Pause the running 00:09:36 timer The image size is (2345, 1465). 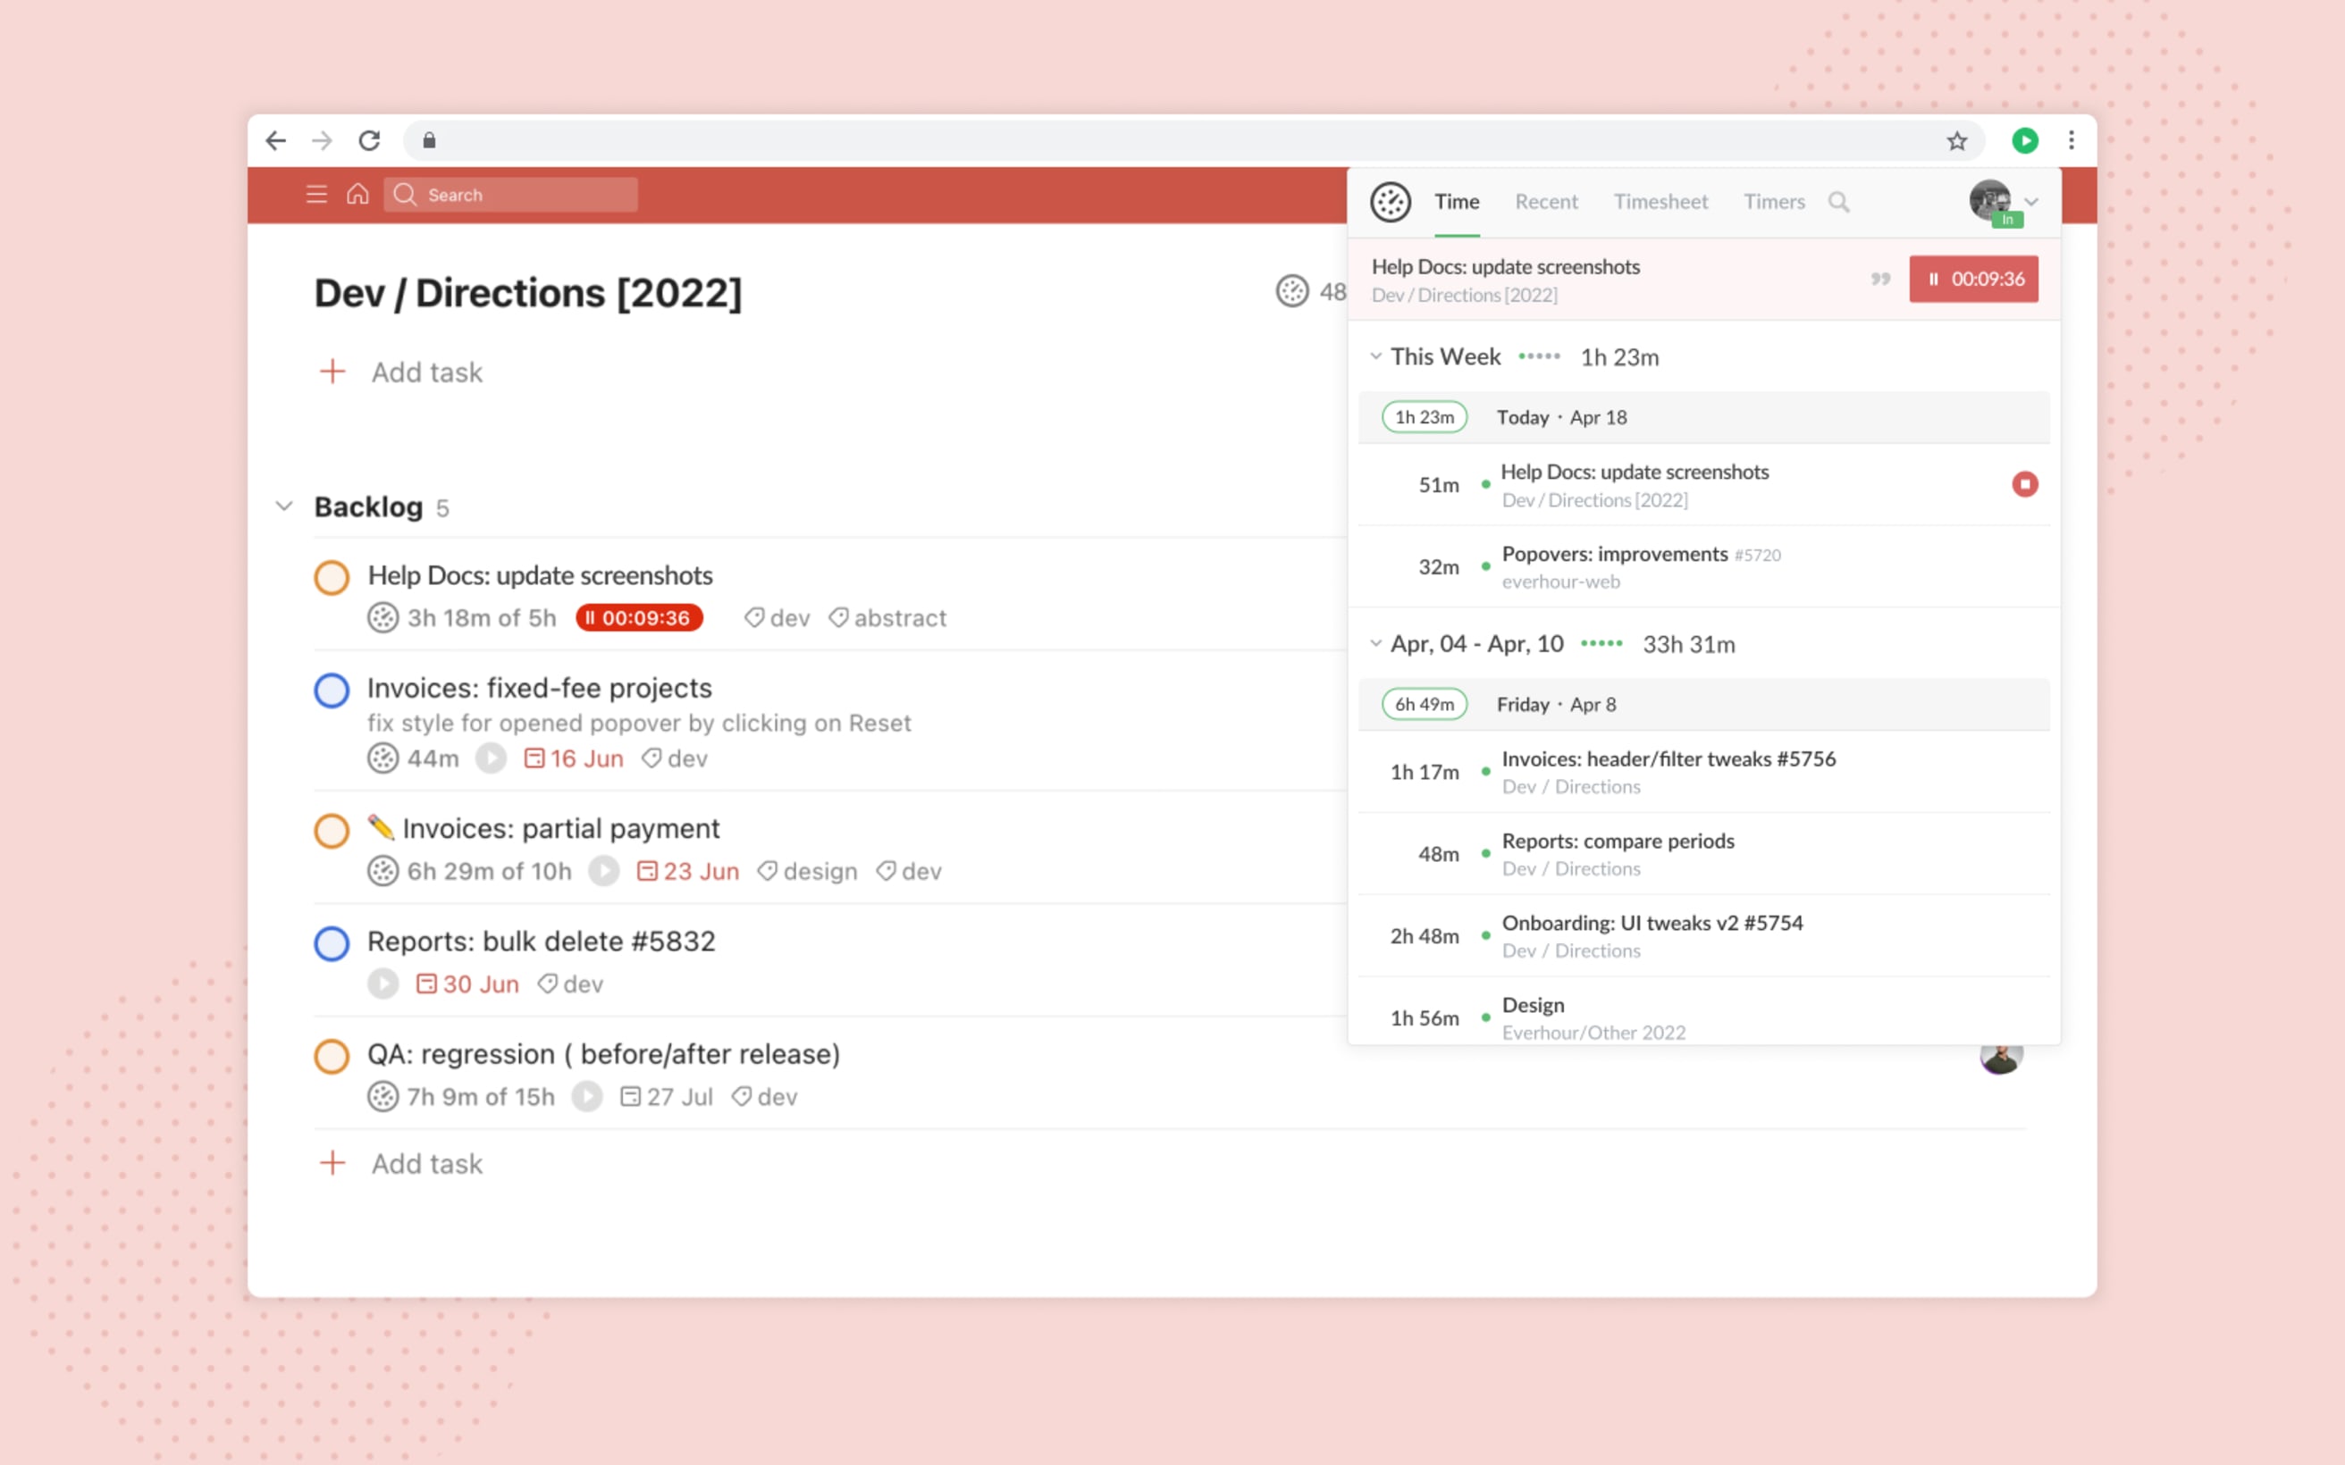pyautogui.click(x=1934, y=279)
